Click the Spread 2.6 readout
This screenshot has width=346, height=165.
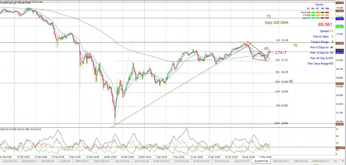[327, 31]
